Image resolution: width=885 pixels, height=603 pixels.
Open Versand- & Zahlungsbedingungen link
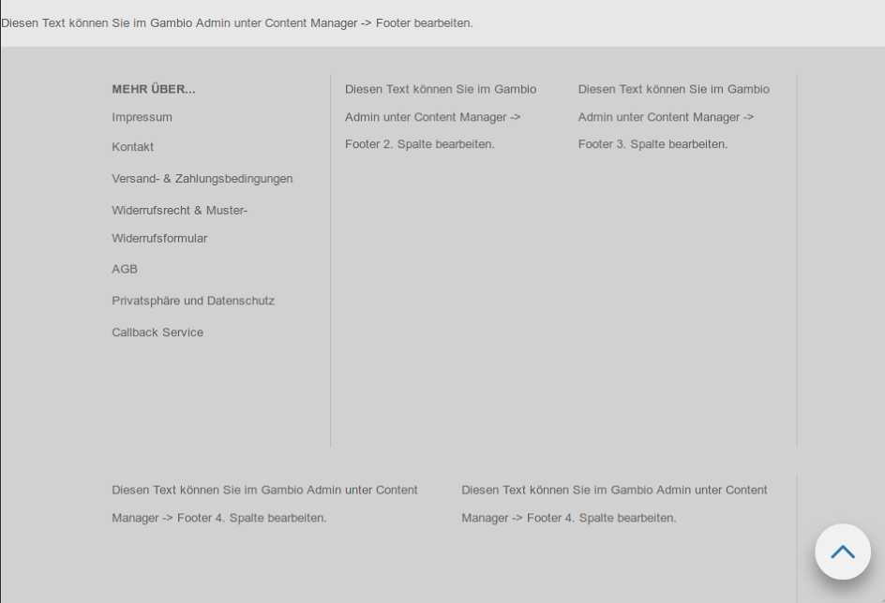(x=202, y=179)
